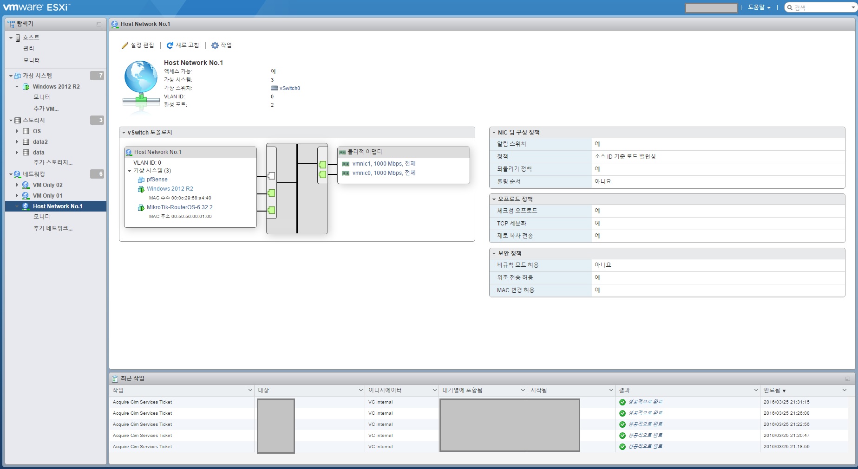Viewport: 858px width, 469px height.
Task: Collapse the vSwitch topology section
Action: coord(124,133)
